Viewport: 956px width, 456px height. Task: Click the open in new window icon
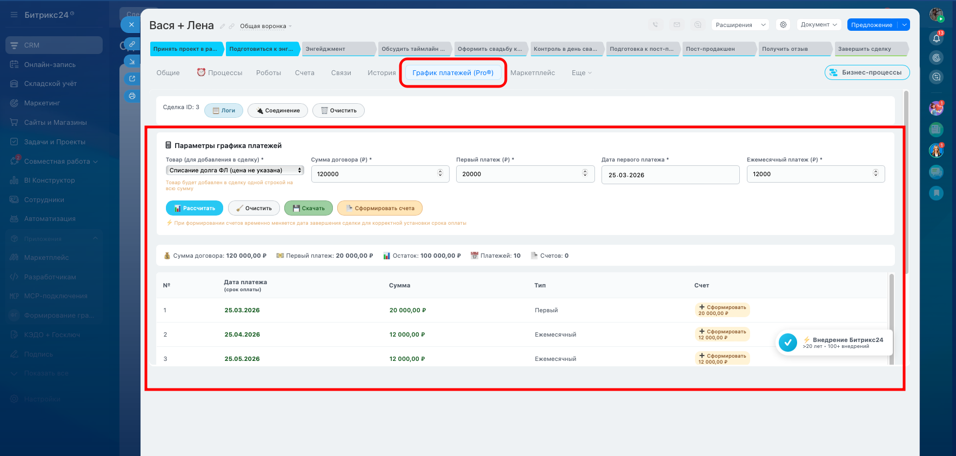pyautogui.click(x=132, y=79)
